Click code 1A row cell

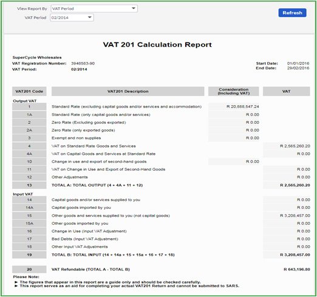click(x=29, y=115)
